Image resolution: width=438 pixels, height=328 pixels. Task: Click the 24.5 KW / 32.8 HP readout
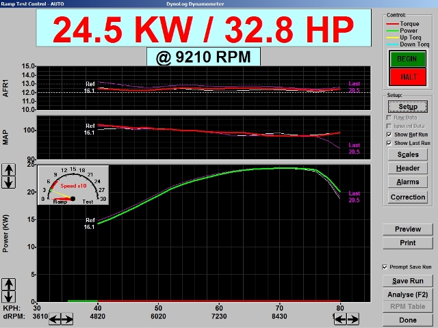[x=204, y=28]
